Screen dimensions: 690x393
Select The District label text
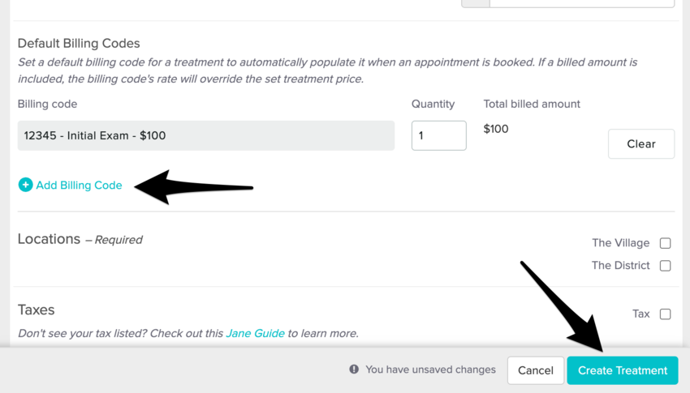pyautogui.click(x=620, y=266)
